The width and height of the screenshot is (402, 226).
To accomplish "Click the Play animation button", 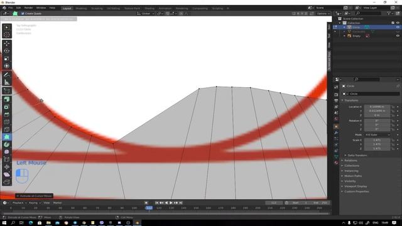I will (x=171, y=203).
